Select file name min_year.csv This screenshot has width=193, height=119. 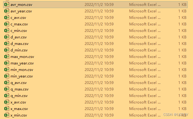[x=22, y=76]
